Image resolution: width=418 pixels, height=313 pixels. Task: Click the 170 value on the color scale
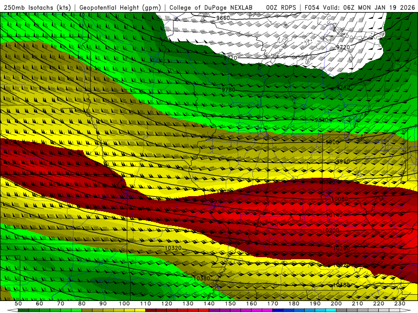click(272, 304)
